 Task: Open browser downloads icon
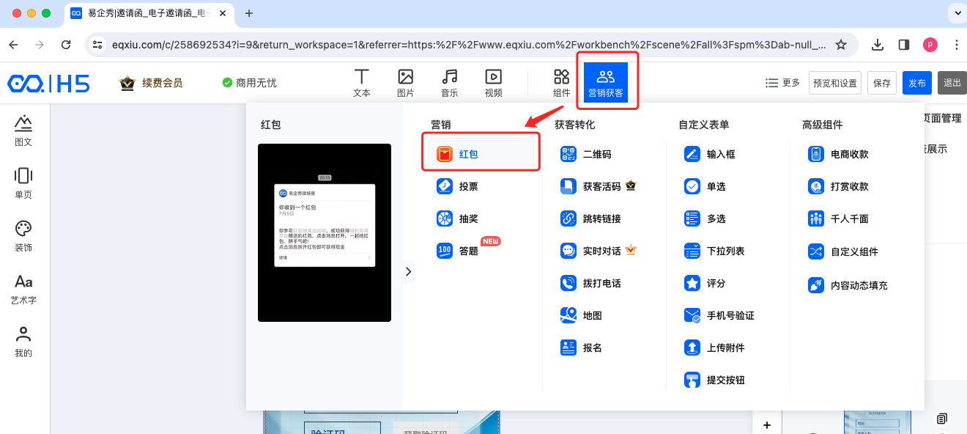878,45
